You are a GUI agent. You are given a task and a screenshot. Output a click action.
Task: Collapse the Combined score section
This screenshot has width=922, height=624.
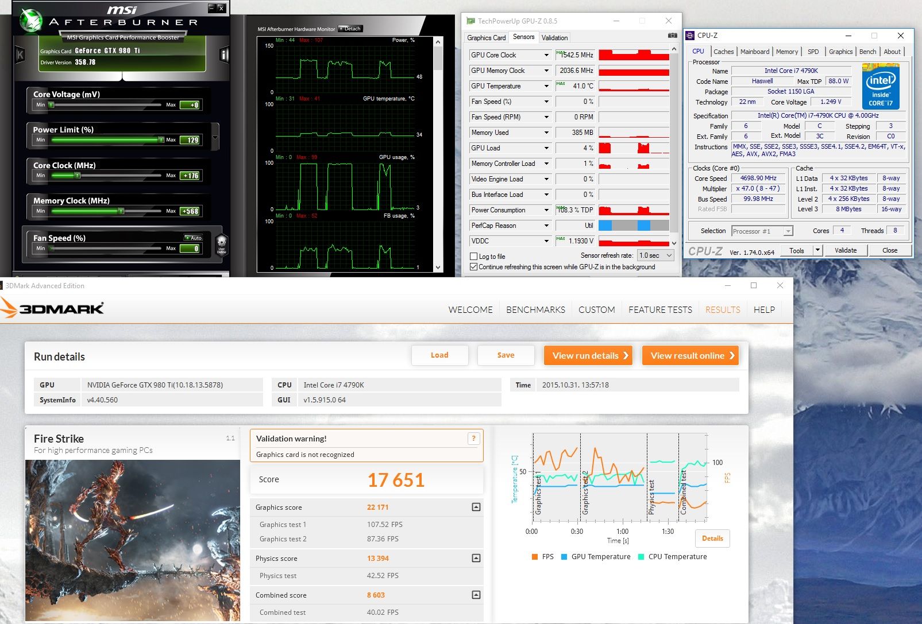476,595
